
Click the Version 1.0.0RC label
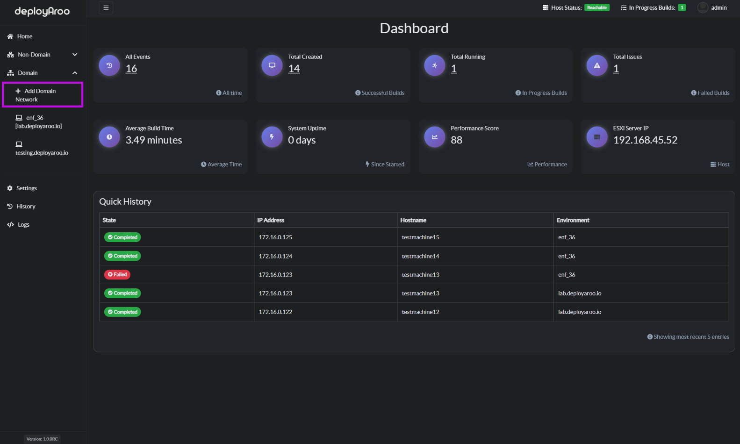[42, 439]
